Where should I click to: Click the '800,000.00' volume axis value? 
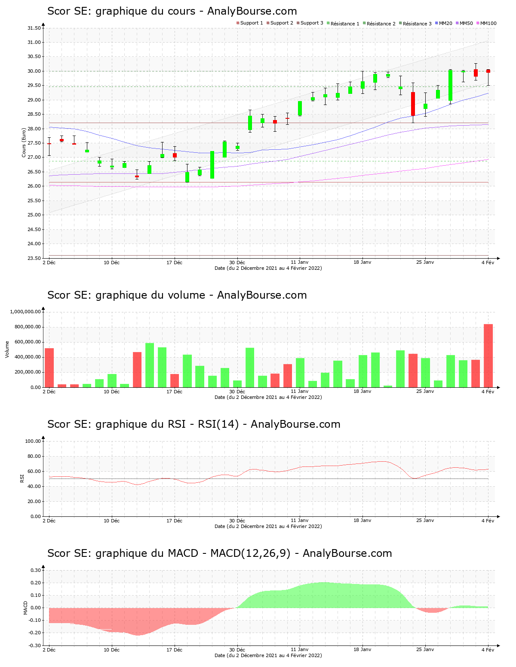pyautogui.click(x=27, y=327)
